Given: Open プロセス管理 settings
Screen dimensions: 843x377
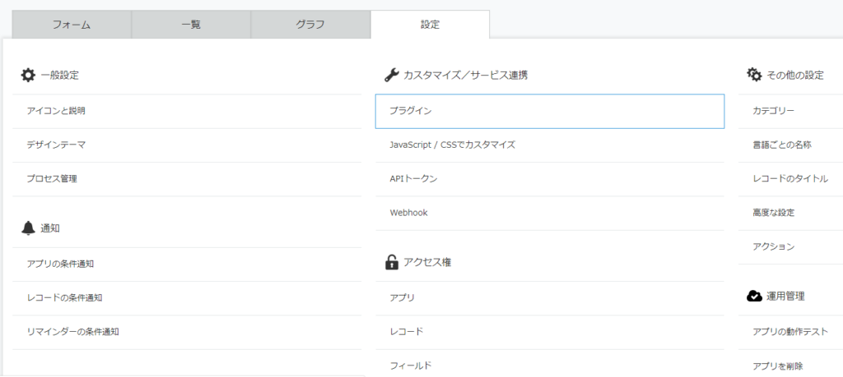Looking at the screenshot, I should tap(52, 179).
